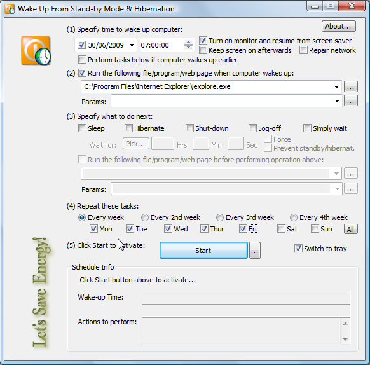Decrease wake-up time with down spinner arrow
The width and height of the screenshot is (370, 365).
[188, 48]
